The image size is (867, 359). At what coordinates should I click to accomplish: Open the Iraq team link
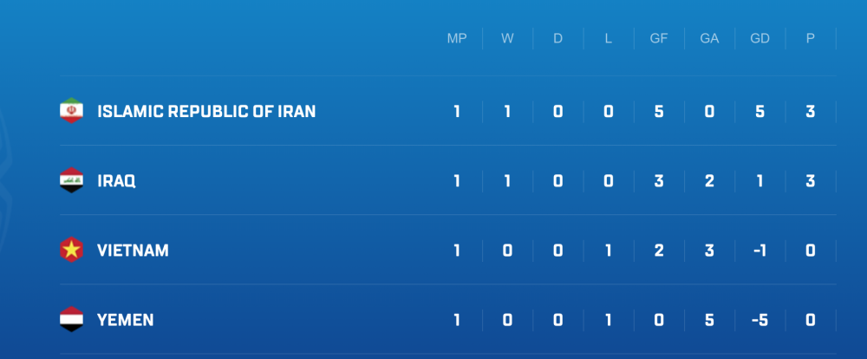click(x=116, y=180)
